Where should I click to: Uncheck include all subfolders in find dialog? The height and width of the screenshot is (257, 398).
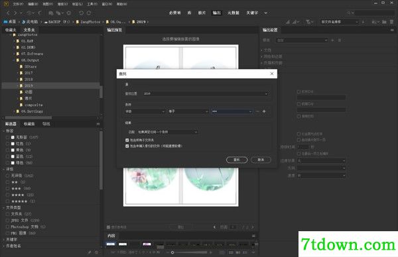tap(127, 140)
